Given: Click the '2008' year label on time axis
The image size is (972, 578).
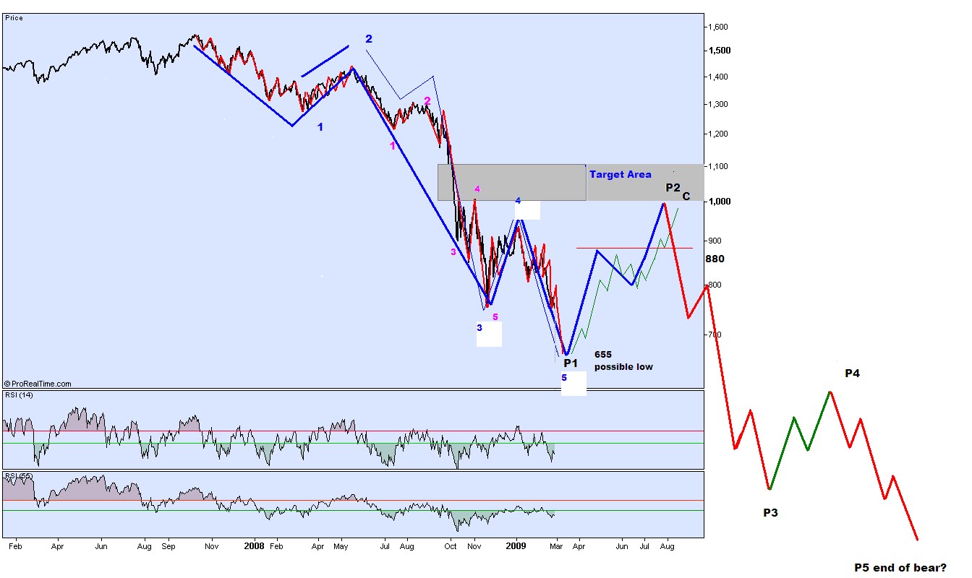Looking at the screenshot, I should pos(255,548).
